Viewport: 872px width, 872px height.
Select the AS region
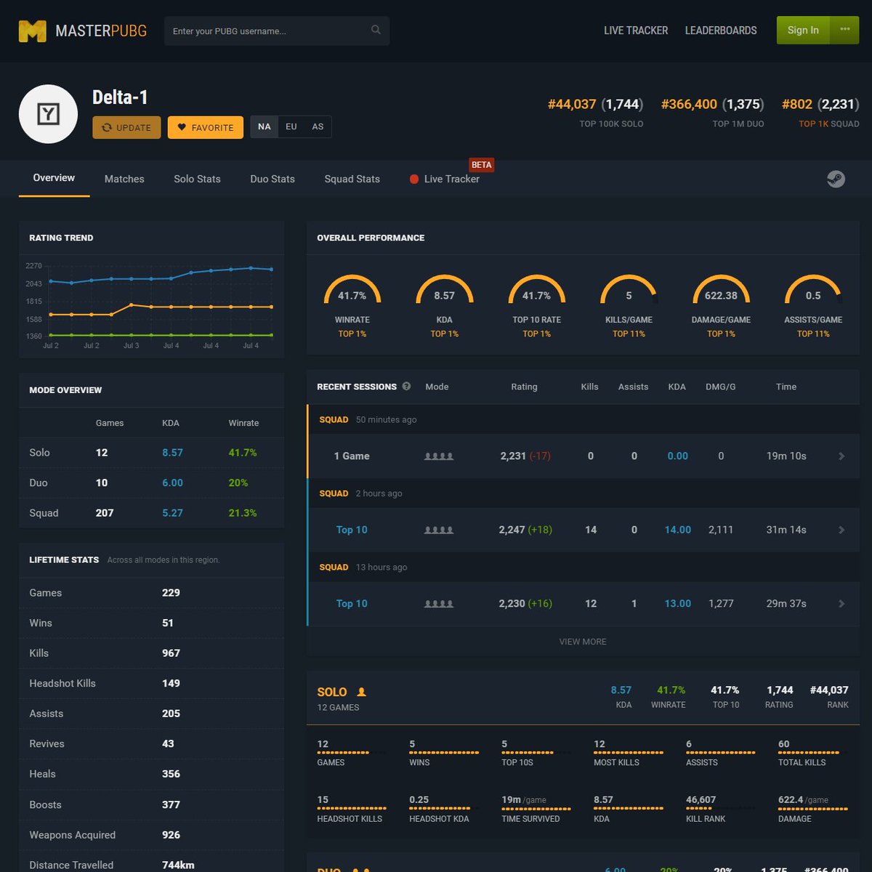click(318, 126)
